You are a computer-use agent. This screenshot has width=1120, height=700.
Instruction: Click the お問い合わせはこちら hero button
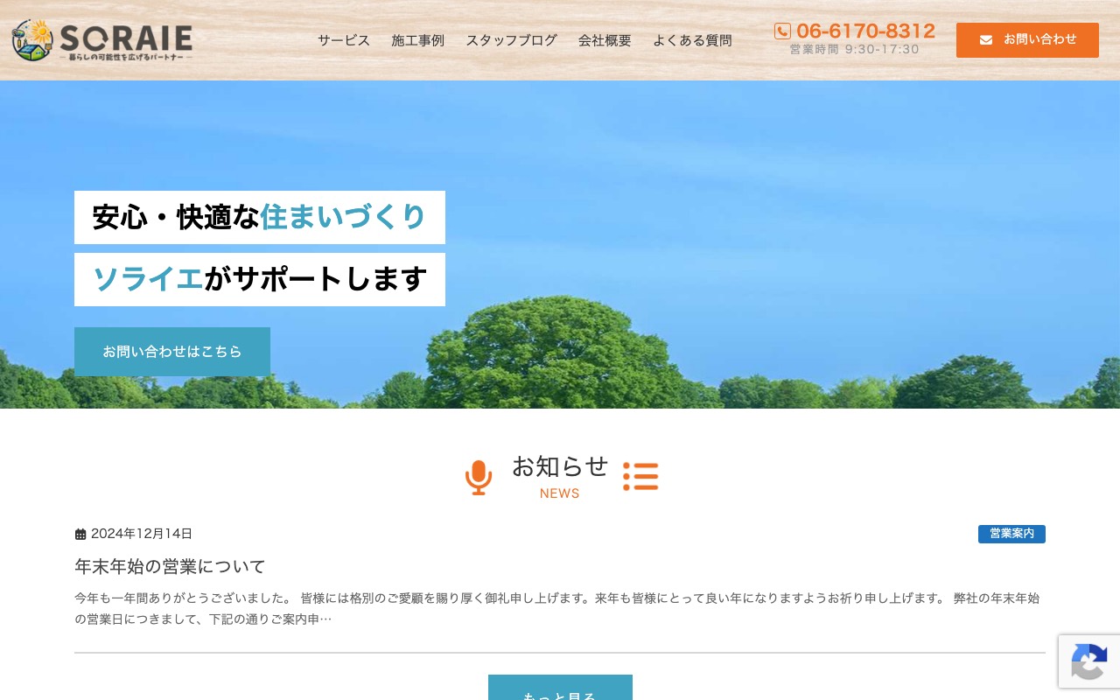(172, 352)
